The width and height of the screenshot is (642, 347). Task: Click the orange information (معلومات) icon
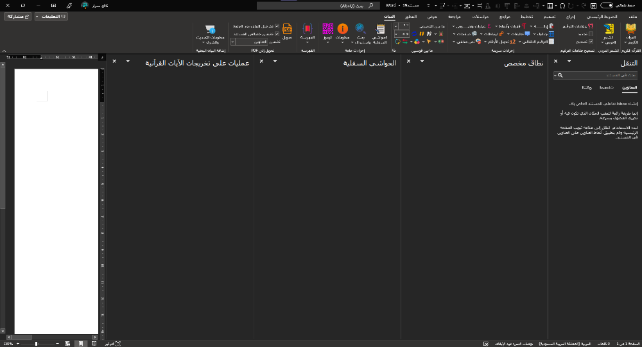pyautogui.click(x=343, y=29)
